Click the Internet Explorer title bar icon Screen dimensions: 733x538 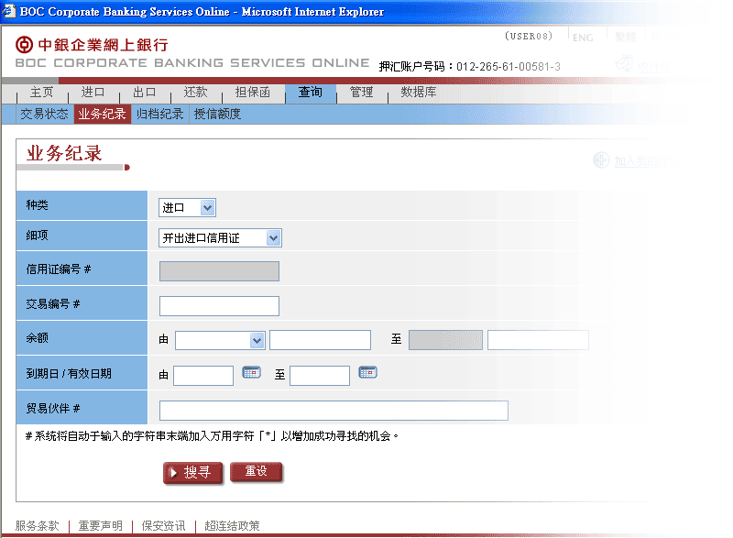click(x=9, y=12)
